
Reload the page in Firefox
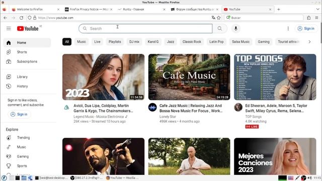coord(21,18)
